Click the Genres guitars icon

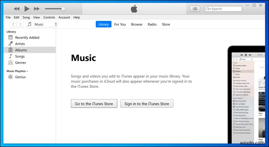[x=10, y=62]
